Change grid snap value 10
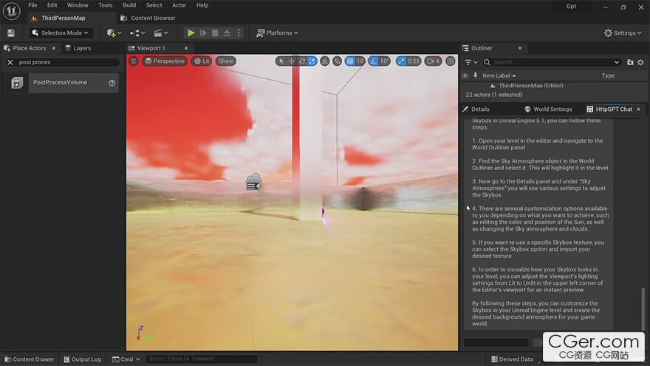Image resolution: width=650 pixels, height=366 pixels. 360,61
